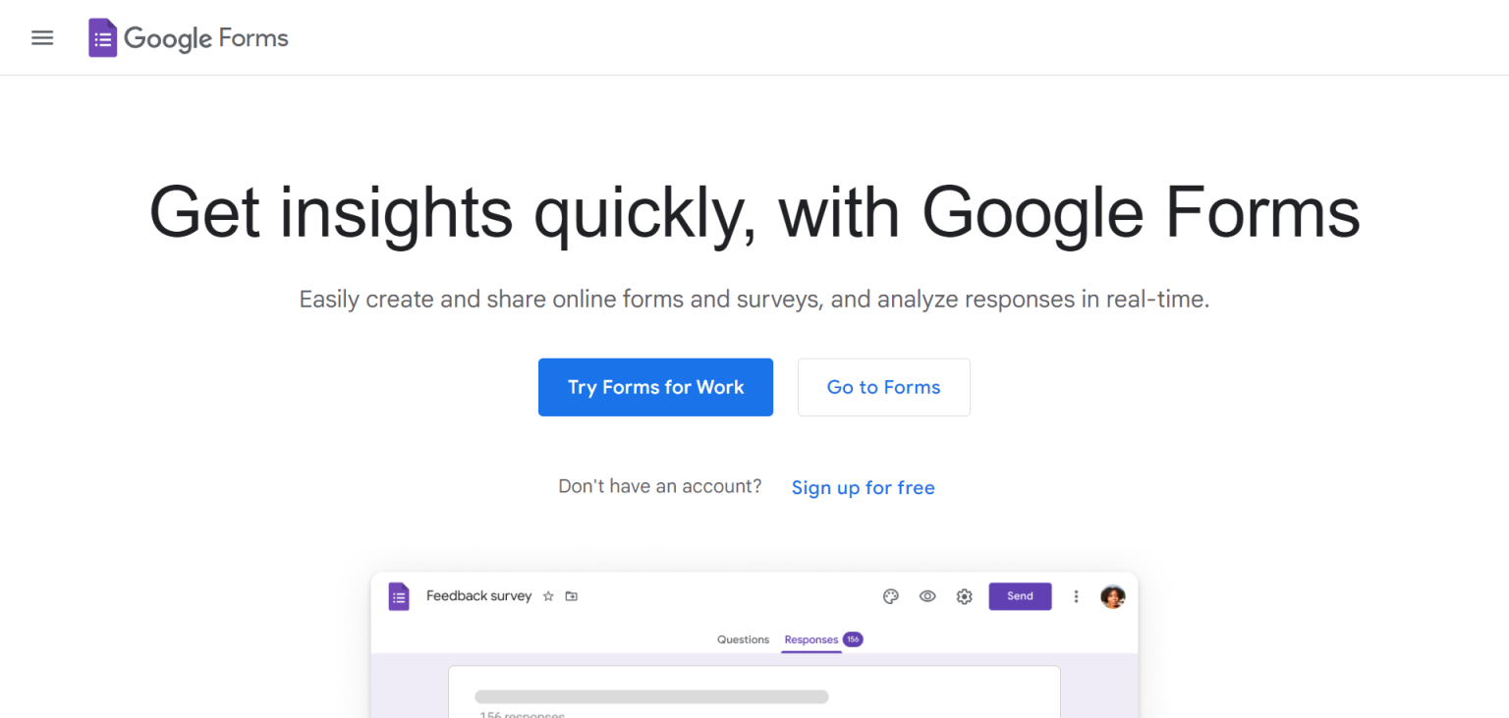Click the 156 responses count badge

click(853, 638)
